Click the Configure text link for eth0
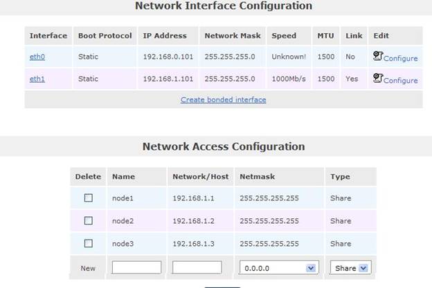This screenshot has height=288, width=432. [x=400, y=59]
